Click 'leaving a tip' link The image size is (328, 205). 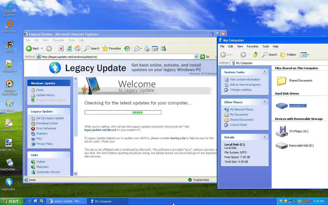click(x=178, y=138)
